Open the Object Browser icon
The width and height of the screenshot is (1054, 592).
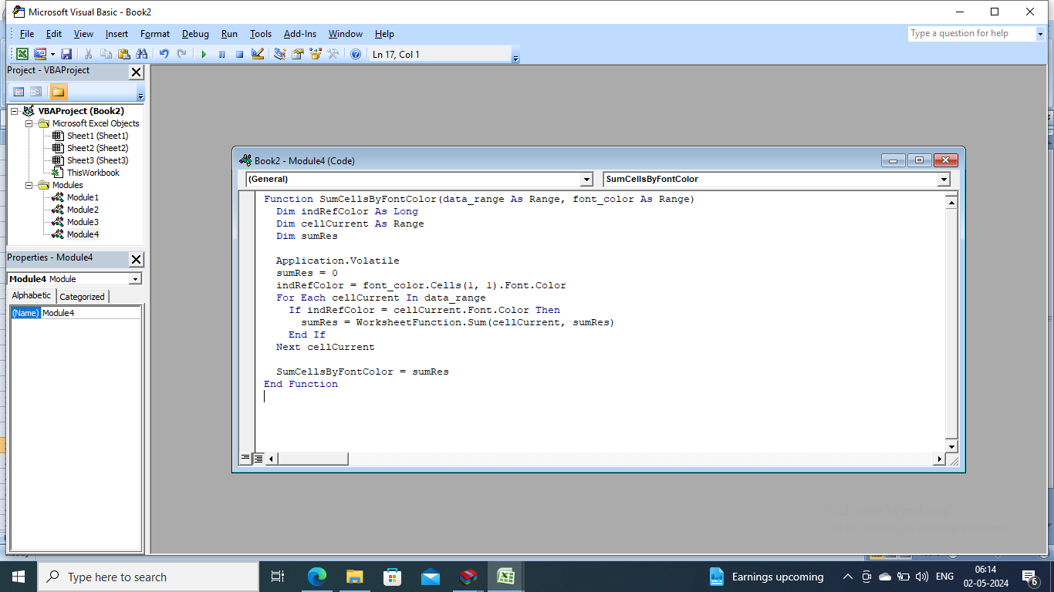(x=315, y=54)
